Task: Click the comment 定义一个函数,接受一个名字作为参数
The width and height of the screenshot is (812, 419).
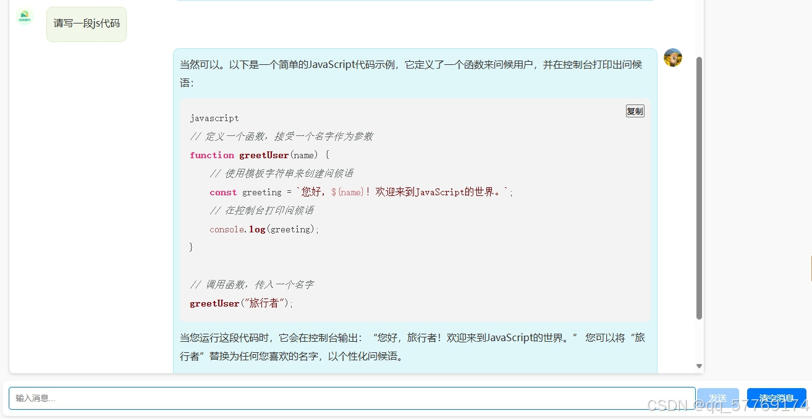Action: pos(281,137)
